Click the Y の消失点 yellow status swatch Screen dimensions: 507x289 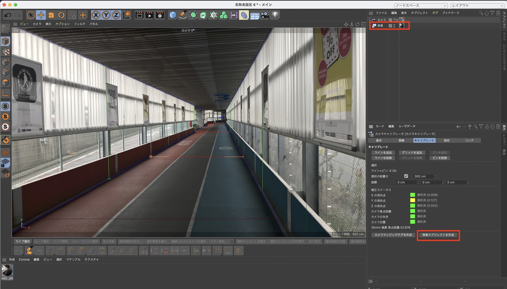(x=412, y=200)
